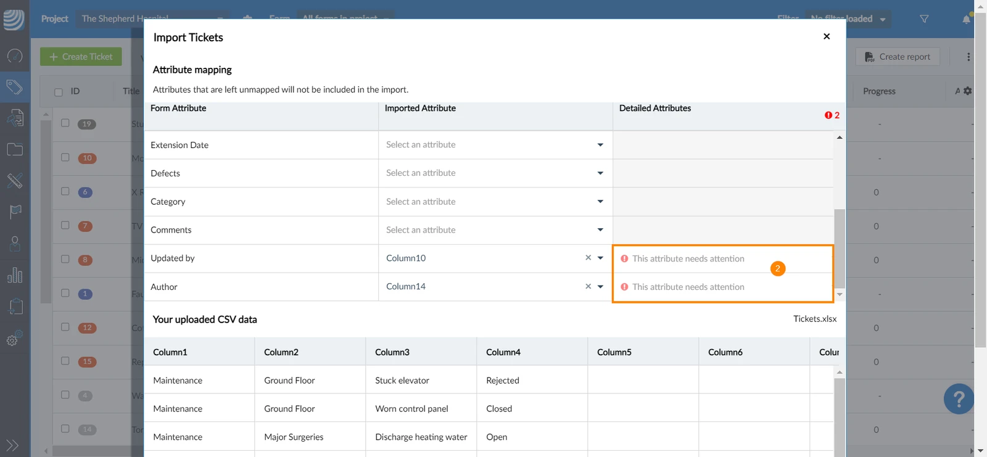Click the attribute mapping vertical scrollbar
This screenshot has width=987, height=457.
(x=840, y=249)
